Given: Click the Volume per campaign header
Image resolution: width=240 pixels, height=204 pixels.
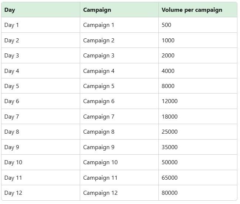Looking at the screenshot, I should click(x=192, y=10).
